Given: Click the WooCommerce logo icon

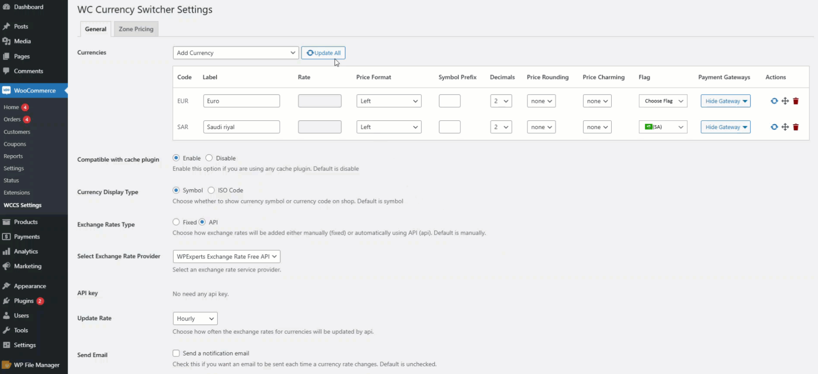Looking at the screenshot, I should coord(6,90).
